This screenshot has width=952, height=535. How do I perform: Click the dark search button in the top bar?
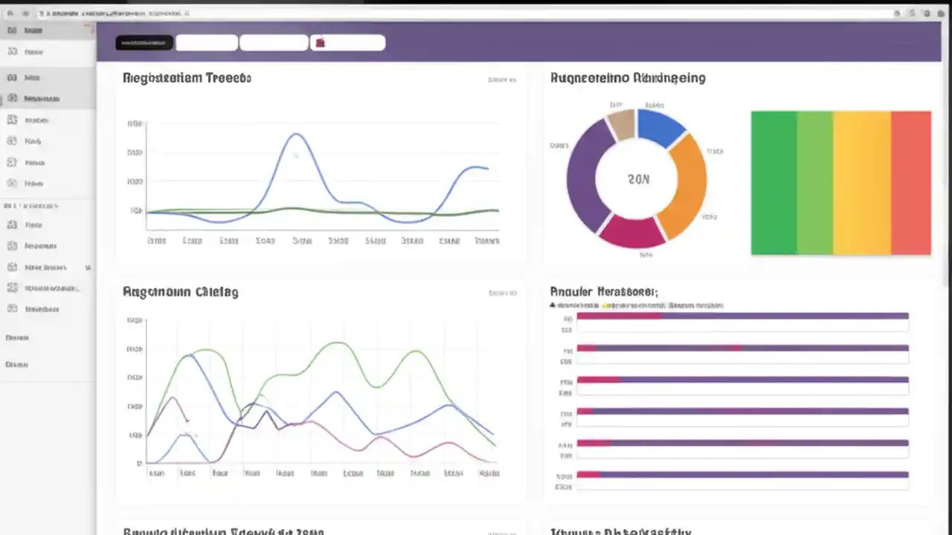[144, 42]
